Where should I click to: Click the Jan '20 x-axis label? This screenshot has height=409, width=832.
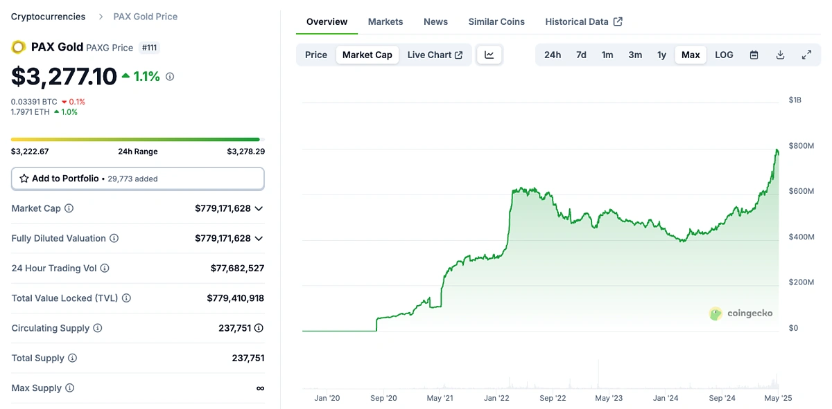(x=327, y=398)
